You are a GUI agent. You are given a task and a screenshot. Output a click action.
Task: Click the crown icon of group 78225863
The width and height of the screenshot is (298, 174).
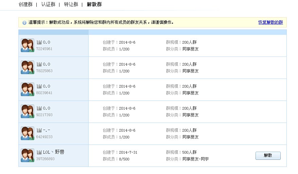(39, 64)
